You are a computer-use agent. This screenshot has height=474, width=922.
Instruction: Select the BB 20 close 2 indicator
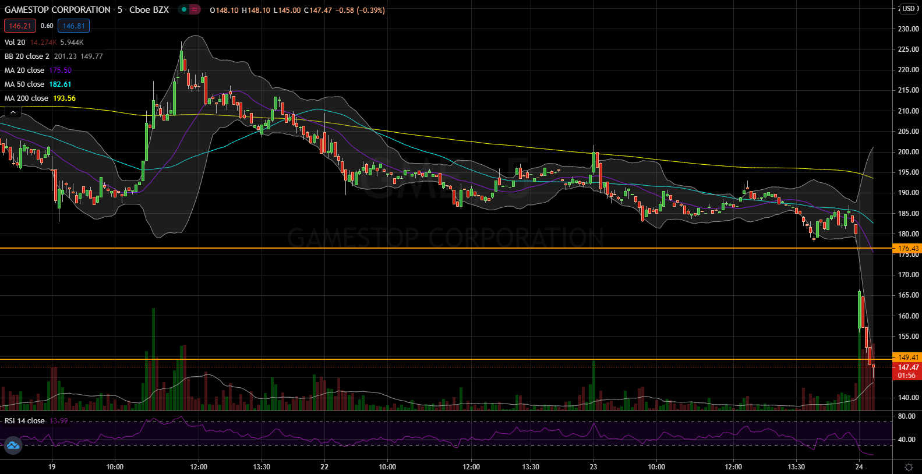tap(27, 56)
